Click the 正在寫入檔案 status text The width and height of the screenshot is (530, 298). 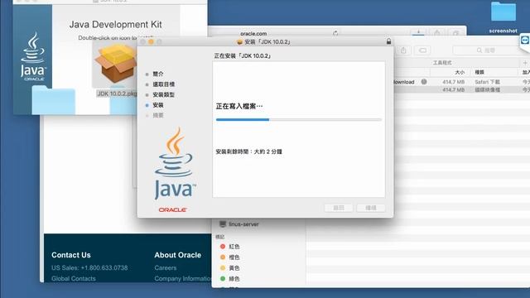(x=239, y=106)
